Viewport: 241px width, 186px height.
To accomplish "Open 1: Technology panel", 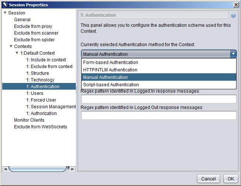I will pyautogui.click(x=40, y=80).
